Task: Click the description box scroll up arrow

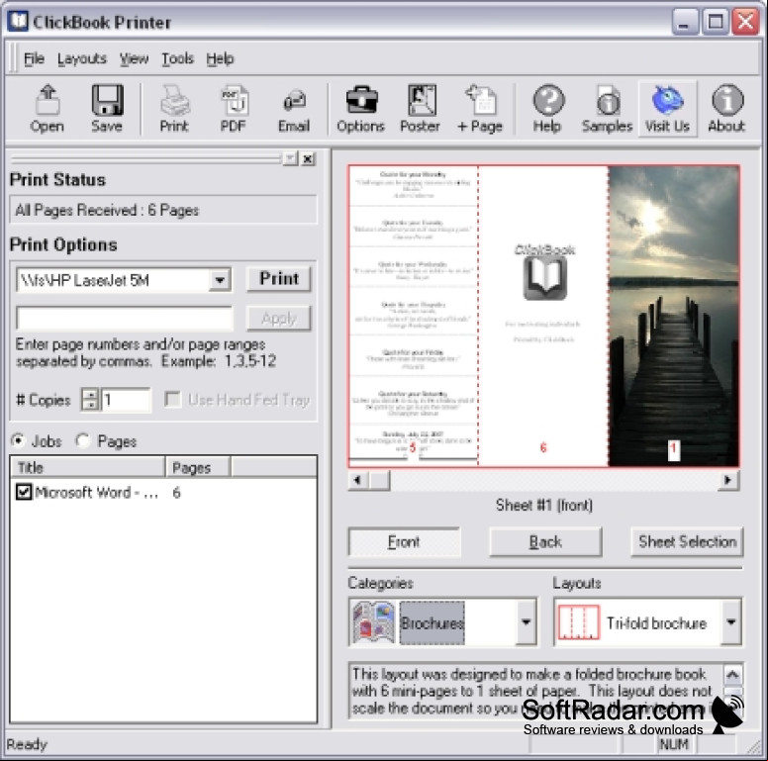Action: pyautogui.click(x=732, y=675)
